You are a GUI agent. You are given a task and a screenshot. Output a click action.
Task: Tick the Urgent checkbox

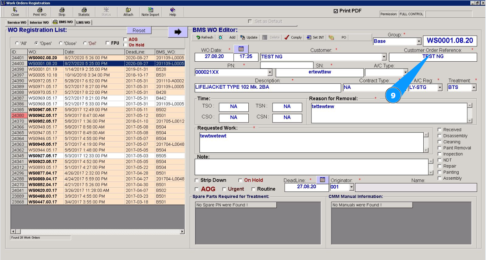tap(224, 189)
